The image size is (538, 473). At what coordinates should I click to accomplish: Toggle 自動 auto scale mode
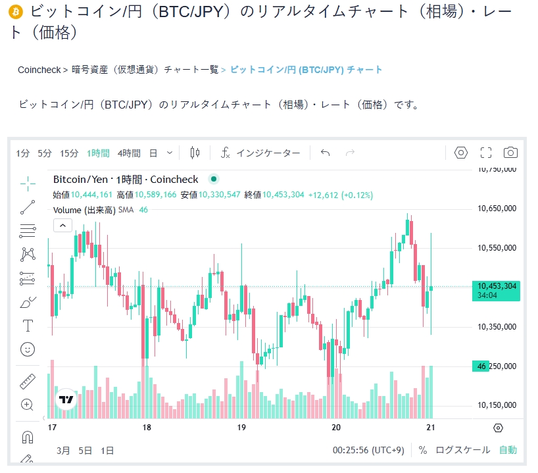[508, 450]
